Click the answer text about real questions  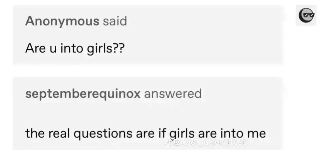pyautogui.click(x=146, y=133)
